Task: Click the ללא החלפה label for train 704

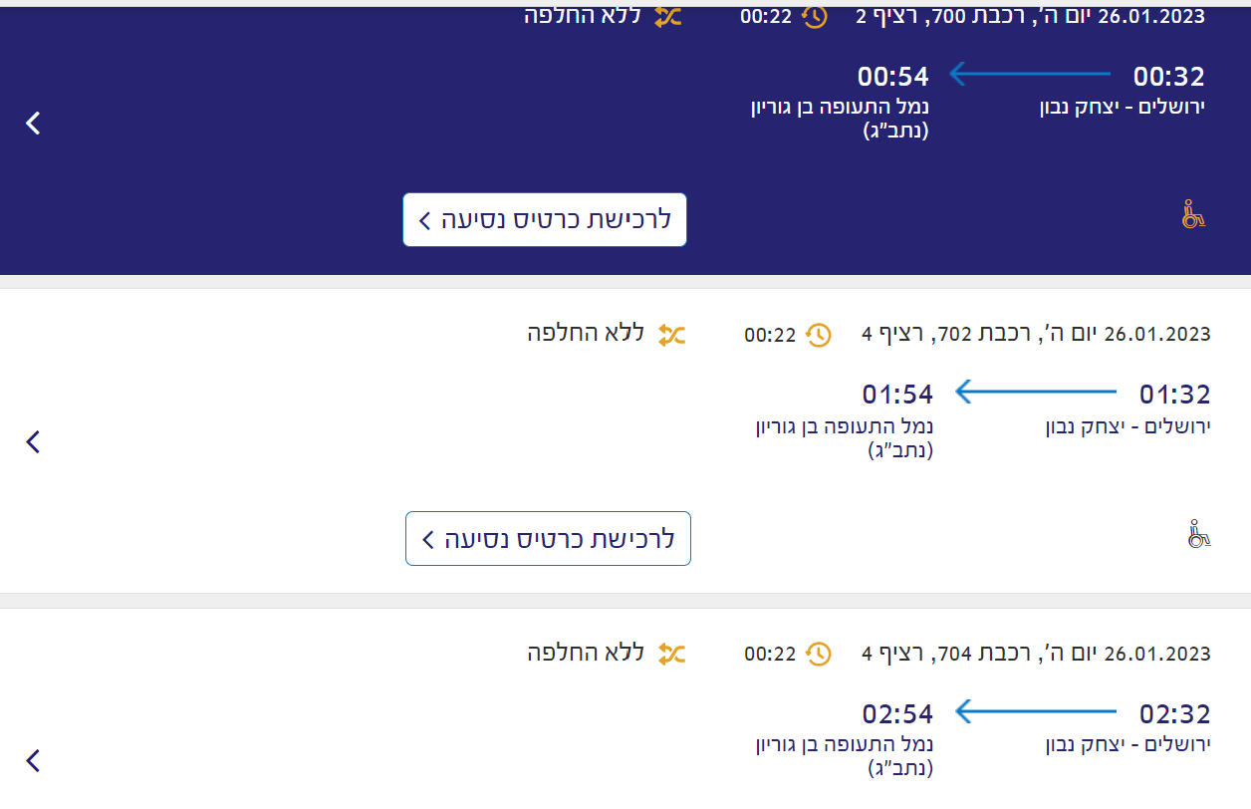Action: pyautogui.click(x=586, y=654)
